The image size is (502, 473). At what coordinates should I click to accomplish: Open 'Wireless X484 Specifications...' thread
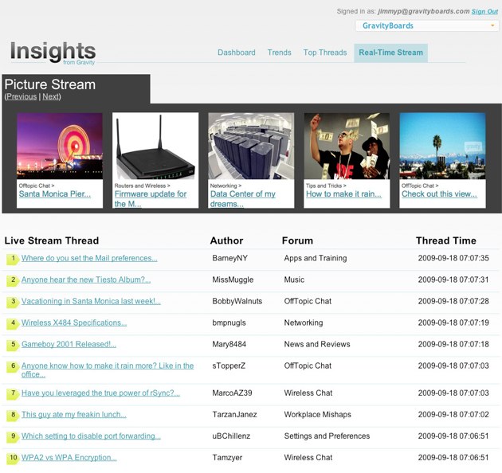74,322
